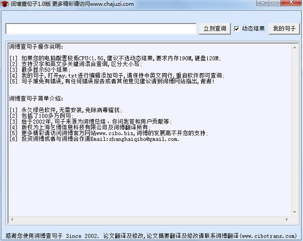Image resolution: width=303 pixels, height=241 pixels.
Task: Click the line starting 始于2002年
Action: pyautogui.click(x=90, y=122)
